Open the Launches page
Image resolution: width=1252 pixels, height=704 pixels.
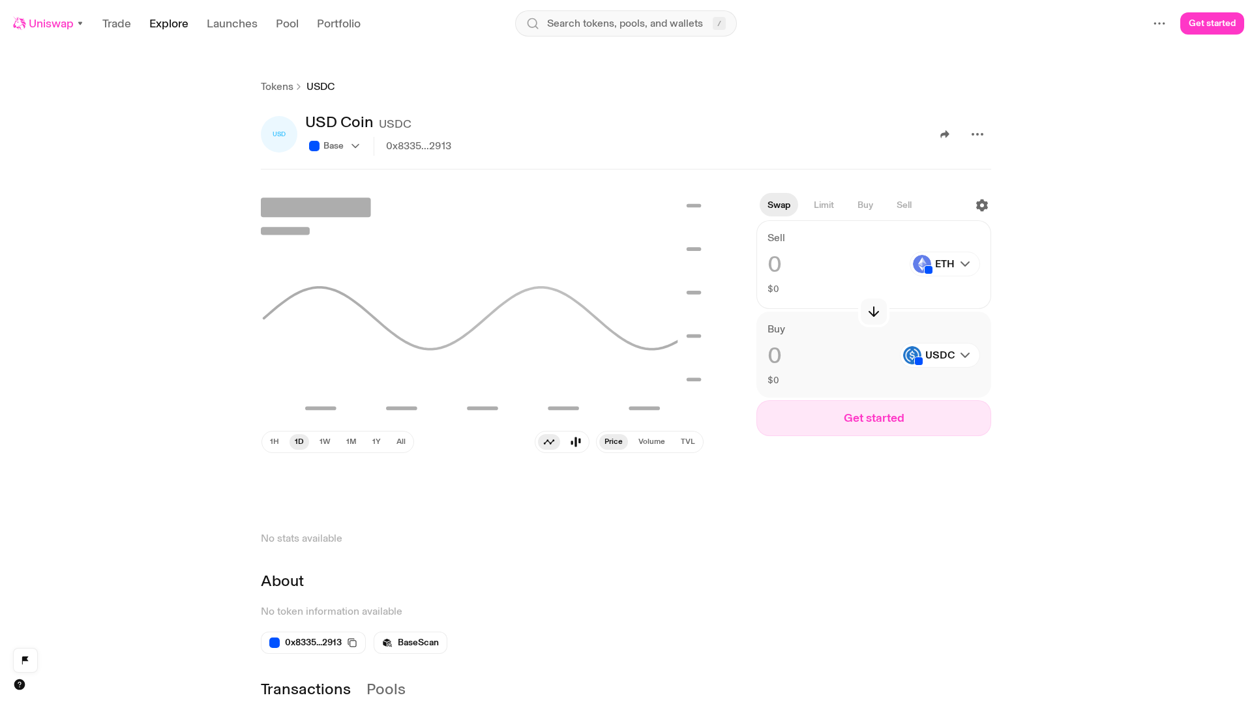[x=232, y=23]
